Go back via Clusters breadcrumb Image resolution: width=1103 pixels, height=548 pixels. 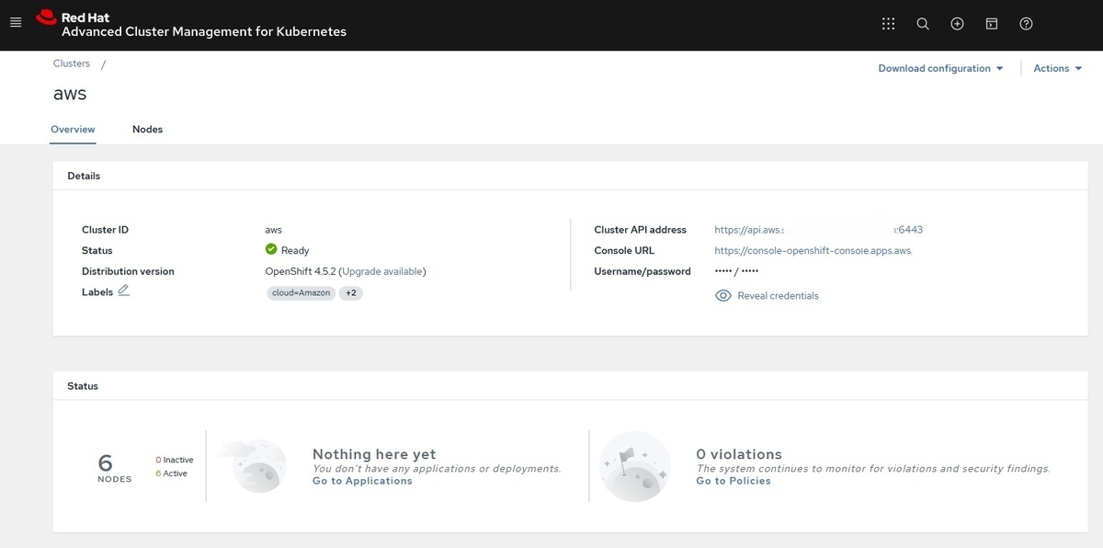pyautogui.click(x=72, y=63)
